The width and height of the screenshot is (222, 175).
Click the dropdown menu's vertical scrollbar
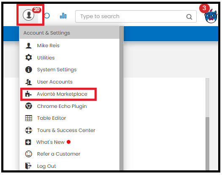click(x=121, y=98)
